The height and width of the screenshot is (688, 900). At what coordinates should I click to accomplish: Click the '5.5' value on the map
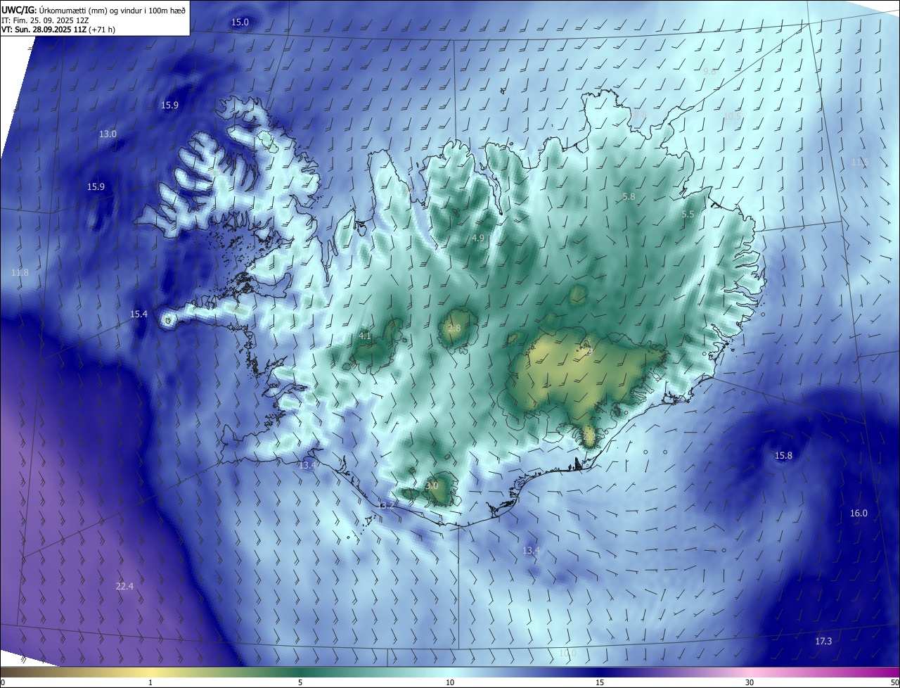[688, 215]
